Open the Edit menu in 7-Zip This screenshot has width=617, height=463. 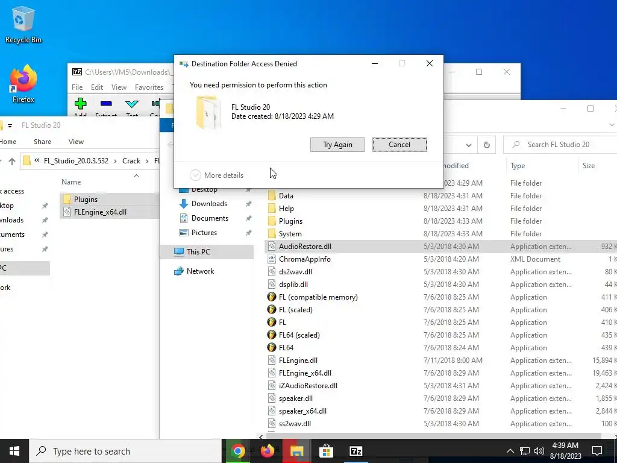97,87
